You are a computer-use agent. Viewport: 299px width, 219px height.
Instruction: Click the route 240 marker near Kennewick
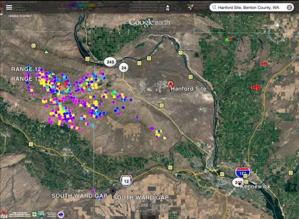pos(237,183)
